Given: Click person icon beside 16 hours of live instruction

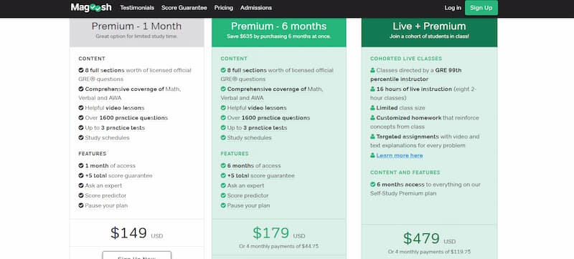Looking at the screenshot, I should (x=372, y=89).
